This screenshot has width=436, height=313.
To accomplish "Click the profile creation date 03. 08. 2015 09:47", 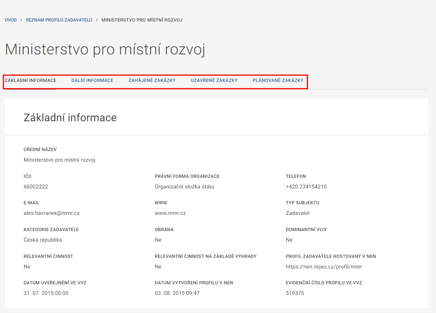I will 177,293.
